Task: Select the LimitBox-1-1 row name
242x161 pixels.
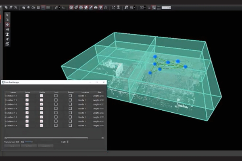Action: pyautogui.click(x=12, y=96)
